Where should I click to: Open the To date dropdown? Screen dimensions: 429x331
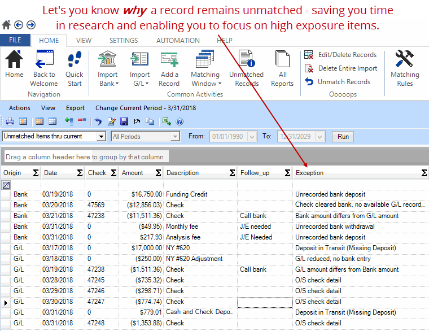coord(319,136)
